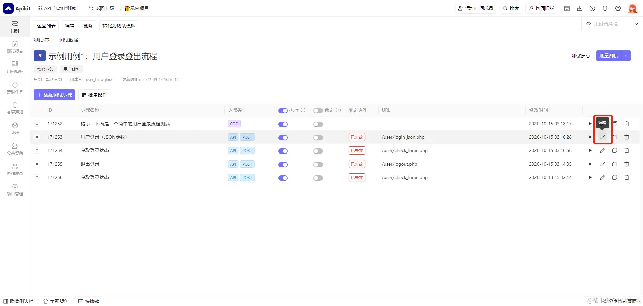Run step 171252 with its play icon
This screenshot has height=306, width=643.
[590, 124]
